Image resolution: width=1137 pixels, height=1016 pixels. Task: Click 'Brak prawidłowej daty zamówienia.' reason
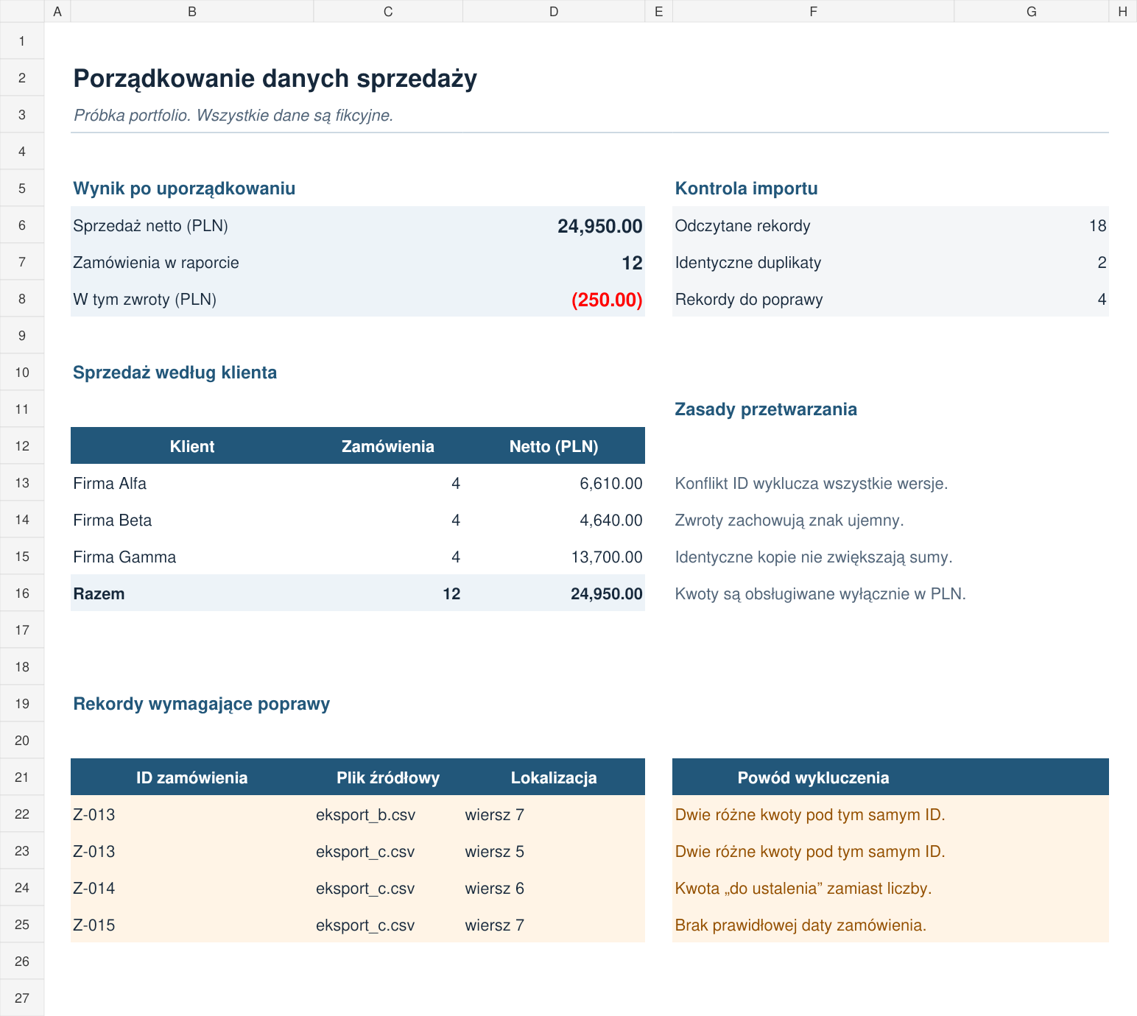click(x=800, y=925)
